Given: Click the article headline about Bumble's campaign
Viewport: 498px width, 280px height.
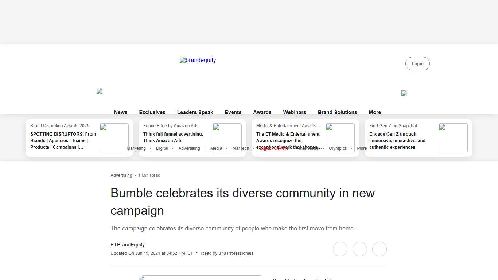Looking at the screenshot, I should [242, 201].
